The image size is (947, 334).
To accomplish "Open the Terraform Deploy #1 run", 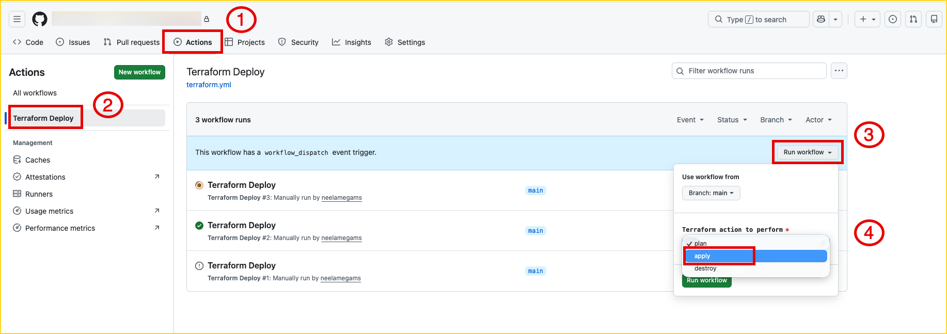I will click(242, 265).
